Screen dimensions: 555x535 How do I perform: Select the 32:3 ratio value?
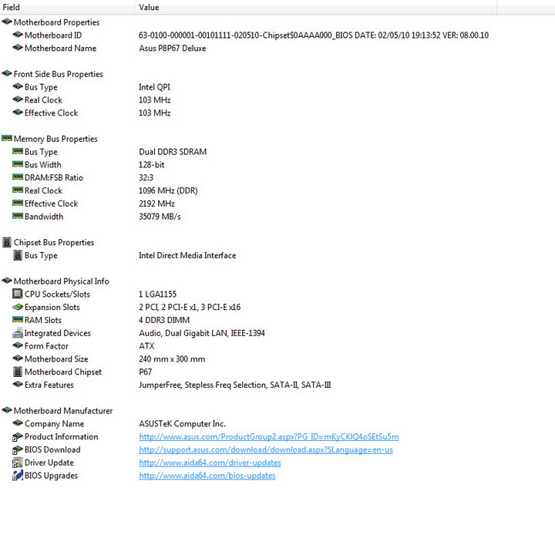[146, 178]
